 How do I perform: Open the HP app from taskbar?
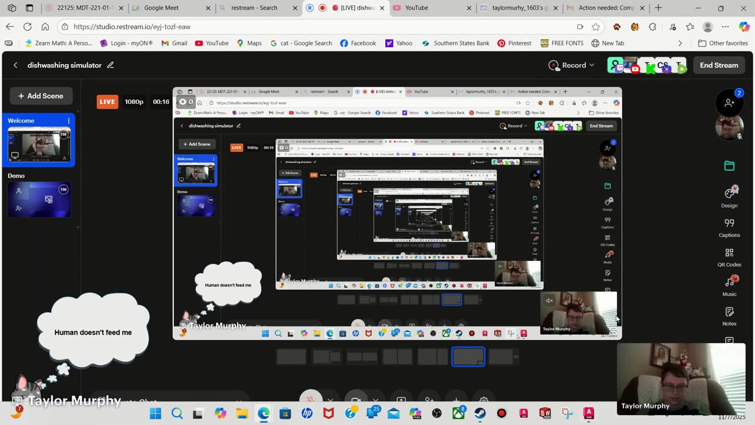pos(307,413)
